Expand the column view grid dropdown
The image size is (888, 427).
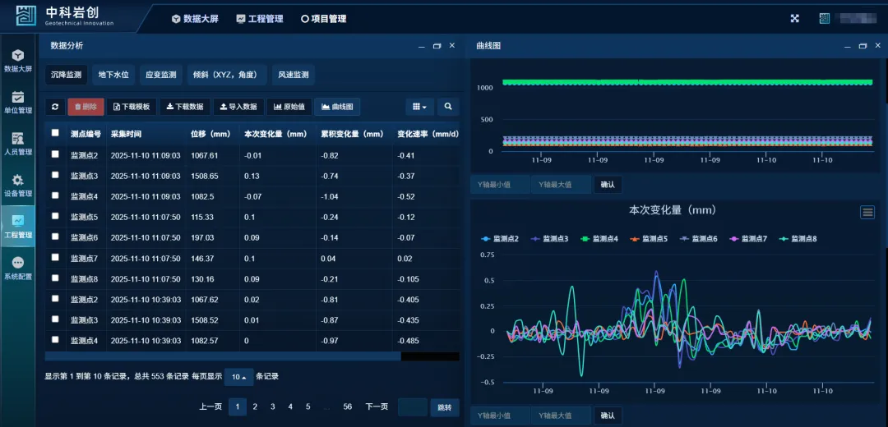tap(419, 107)
